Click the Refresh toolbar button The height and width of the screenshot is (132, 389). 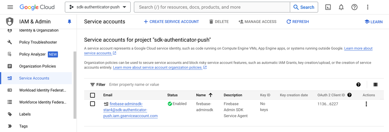tap(298, 22)
